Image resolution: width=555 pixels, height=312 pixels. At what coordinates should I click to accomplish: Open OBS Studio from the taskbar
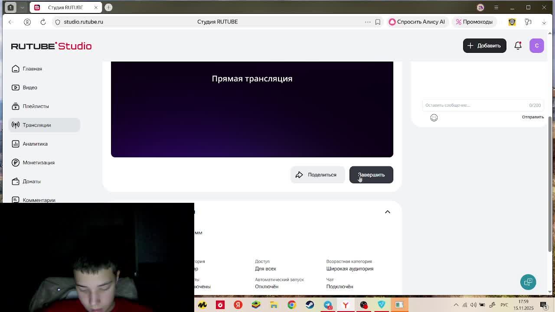pos(363,305)
